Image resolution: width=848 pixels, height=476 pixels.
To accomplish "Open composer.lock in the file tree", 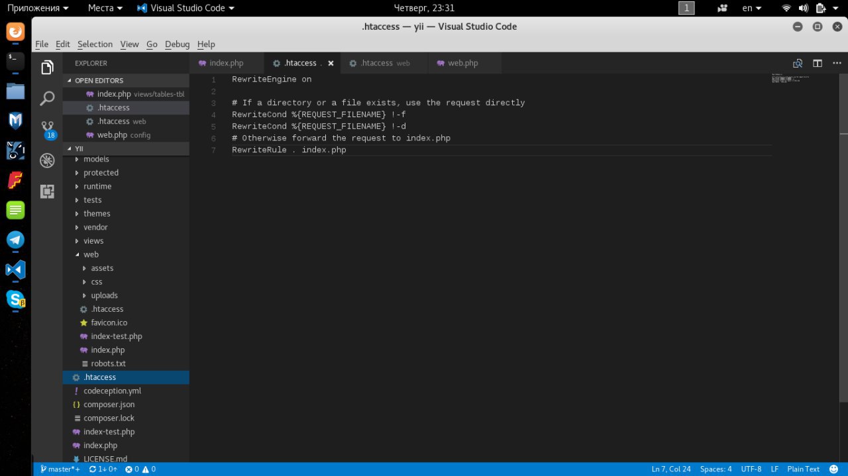I will click(126, 418).
